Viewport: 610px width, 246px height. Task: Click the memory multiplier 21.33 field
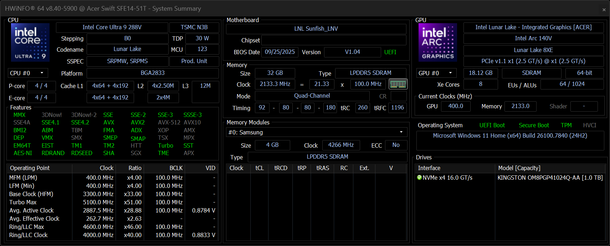coord(322,84)
